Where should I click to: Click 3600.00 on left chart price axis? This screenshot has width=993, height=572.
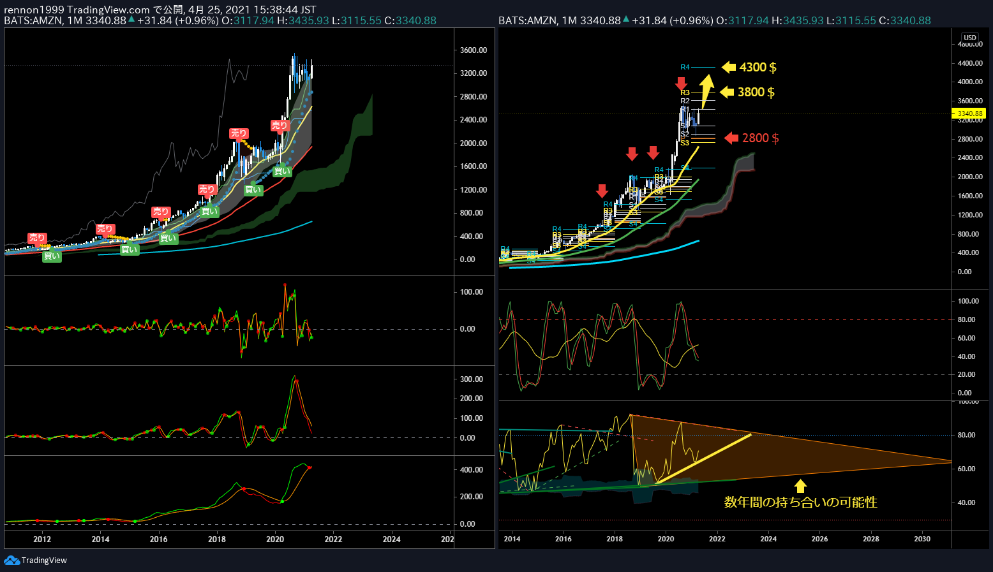tap(474, 50)
